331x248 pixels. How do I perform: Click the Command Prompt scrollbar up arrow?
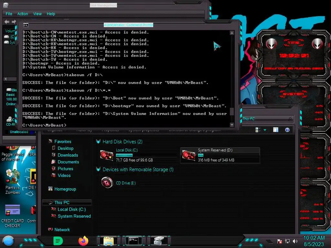[232, 33]
